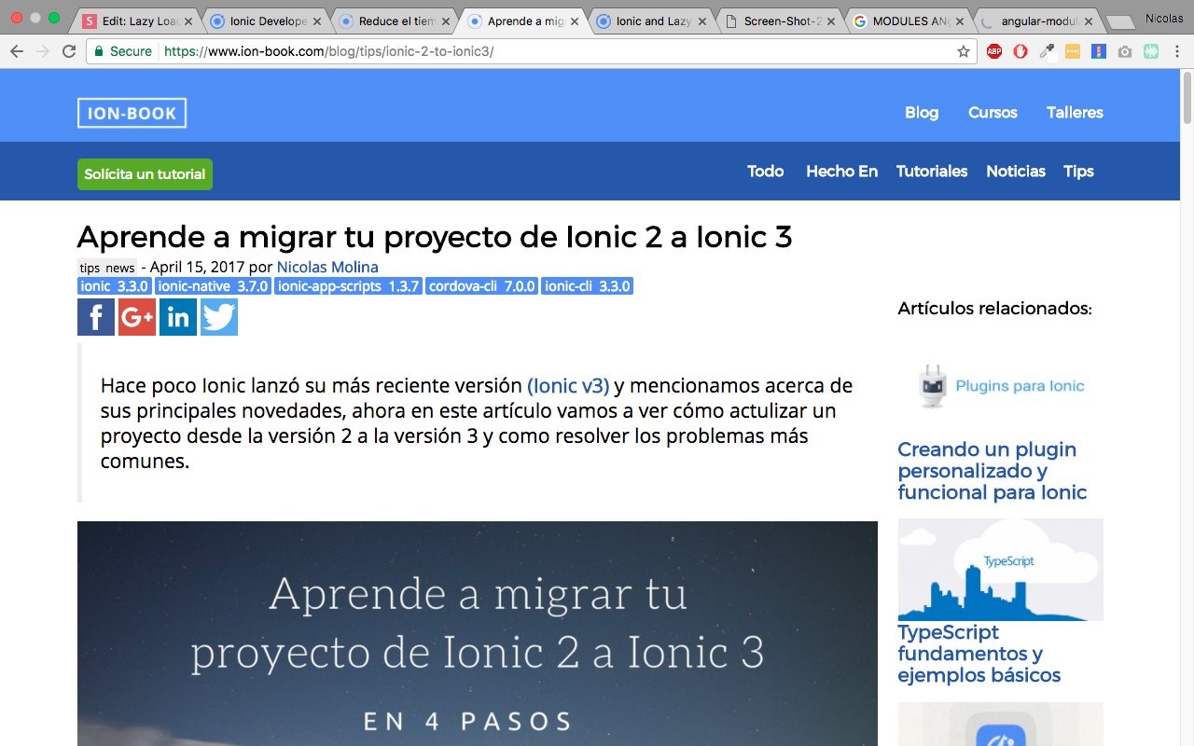
Task: Close the 'Ionic Developer' tab
Action: click(x=316, y=21)
